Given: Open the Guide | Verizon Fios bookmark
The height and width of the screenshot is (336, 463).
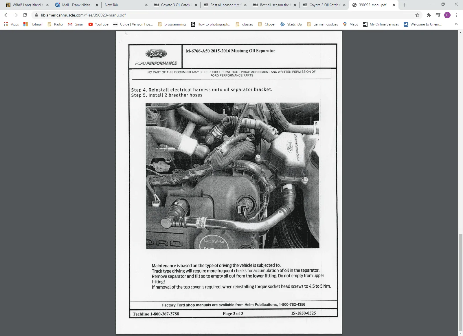Looking at the screenshot, I should point(133,24).
